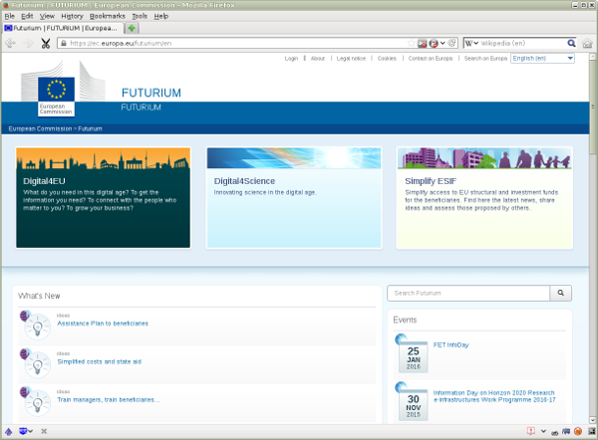Image resolution: width=598 pixels, height=440 pixels.
Task: Click lightbulb icon beside Train managers
Action: pos(37,402)
